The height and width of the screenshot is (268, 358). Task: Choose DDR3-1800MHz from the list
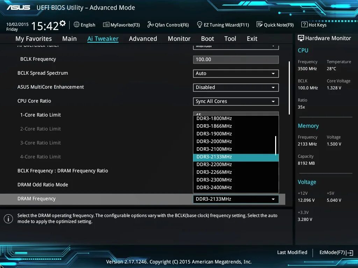tap(236, 119)
